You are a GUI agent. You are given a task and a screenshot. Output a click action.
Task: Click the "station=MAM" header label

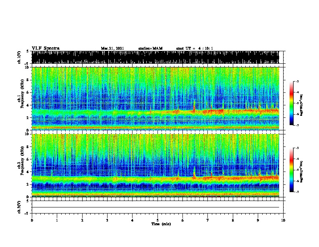coord(150,48)
